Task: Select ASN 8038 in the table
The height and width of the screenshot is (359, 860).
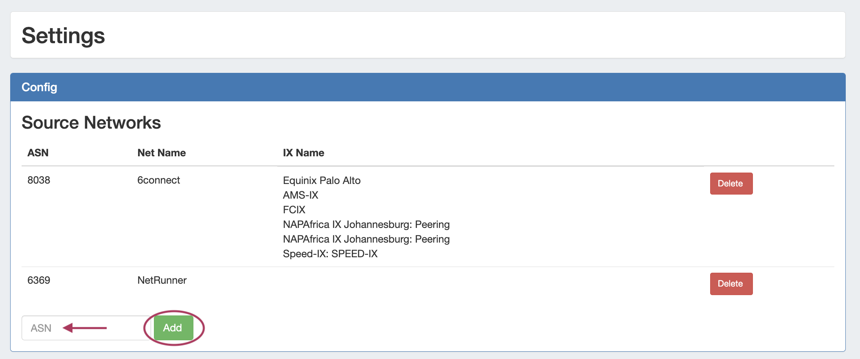Action: (x=39, y=180)
